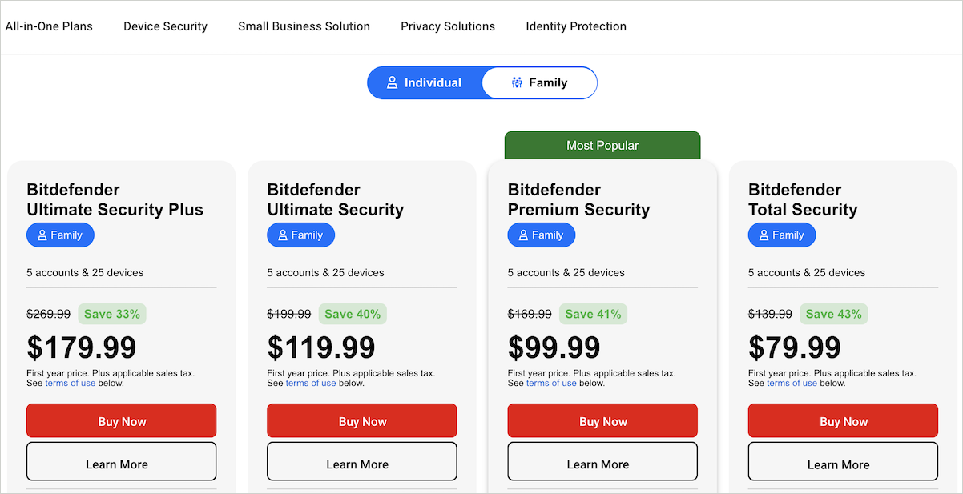Image resolution: width=963 pixels, height=494 pixels.
Task: Open the Device Security menu
Action: (x=165, y=26)
